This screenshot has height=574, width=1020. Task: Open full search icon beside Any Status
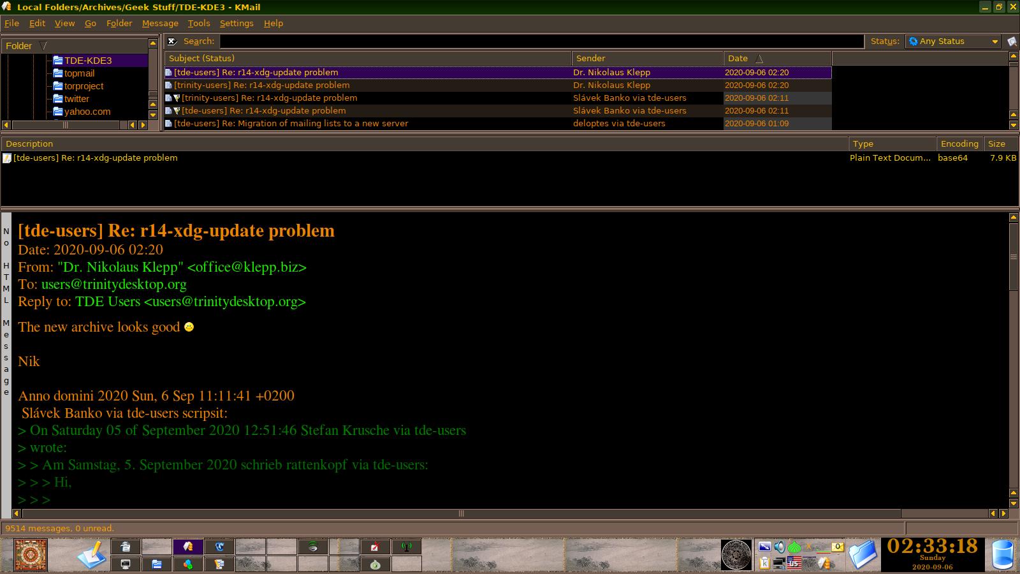[1012, 41]
